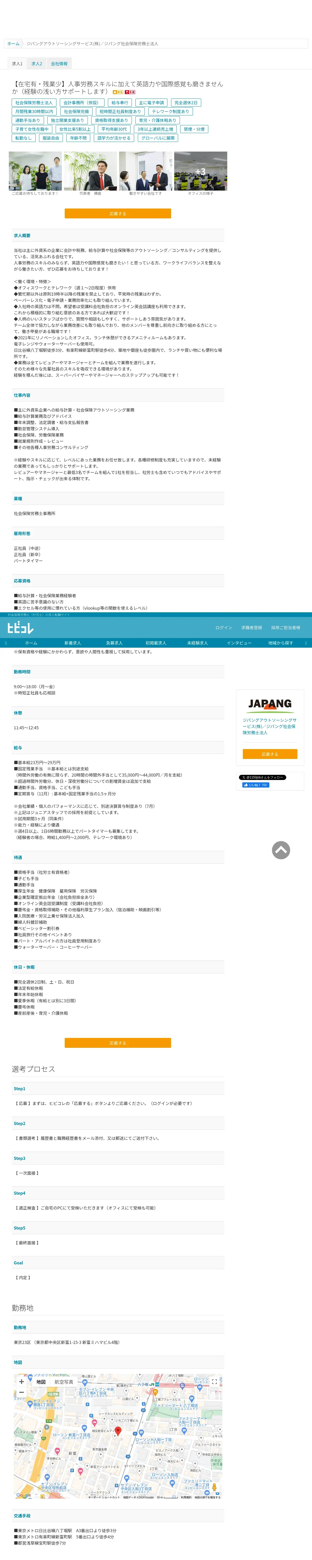Click the red location pin on map
The image size is (312, 1560).
(x=118, y=1431)
